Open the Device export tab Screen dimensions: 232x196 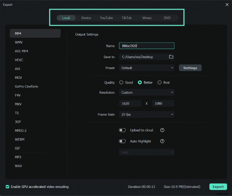[x=86, y=18]
